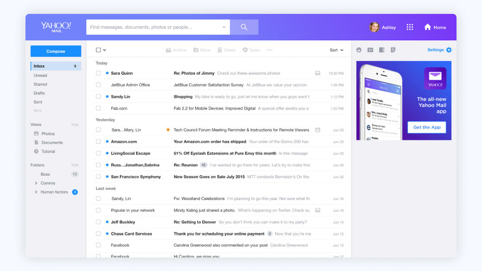
Task: Click unread dot on Amazon.com email
Action: click(107, 142)
